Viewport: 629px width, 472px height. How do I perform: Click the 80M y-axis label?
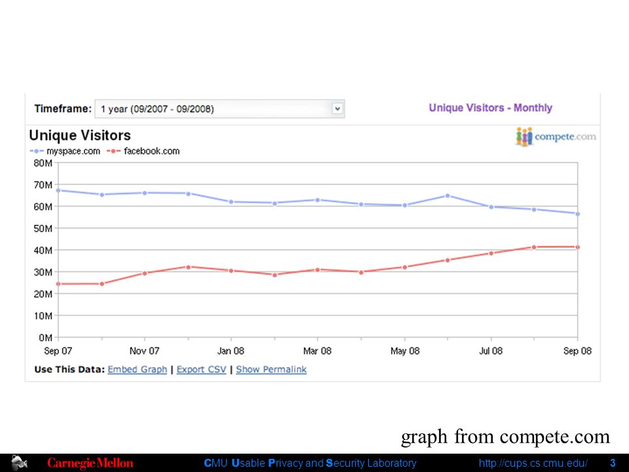click(43, 163)
